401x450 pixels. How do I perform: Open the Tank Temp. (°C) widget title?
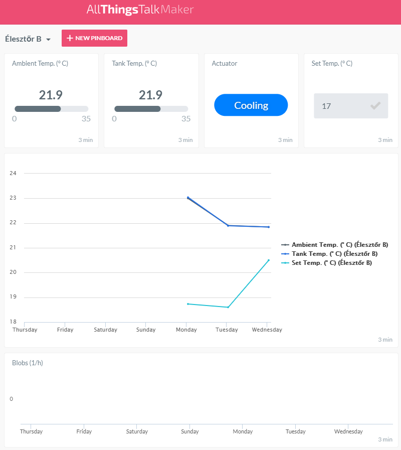[134, 64]
